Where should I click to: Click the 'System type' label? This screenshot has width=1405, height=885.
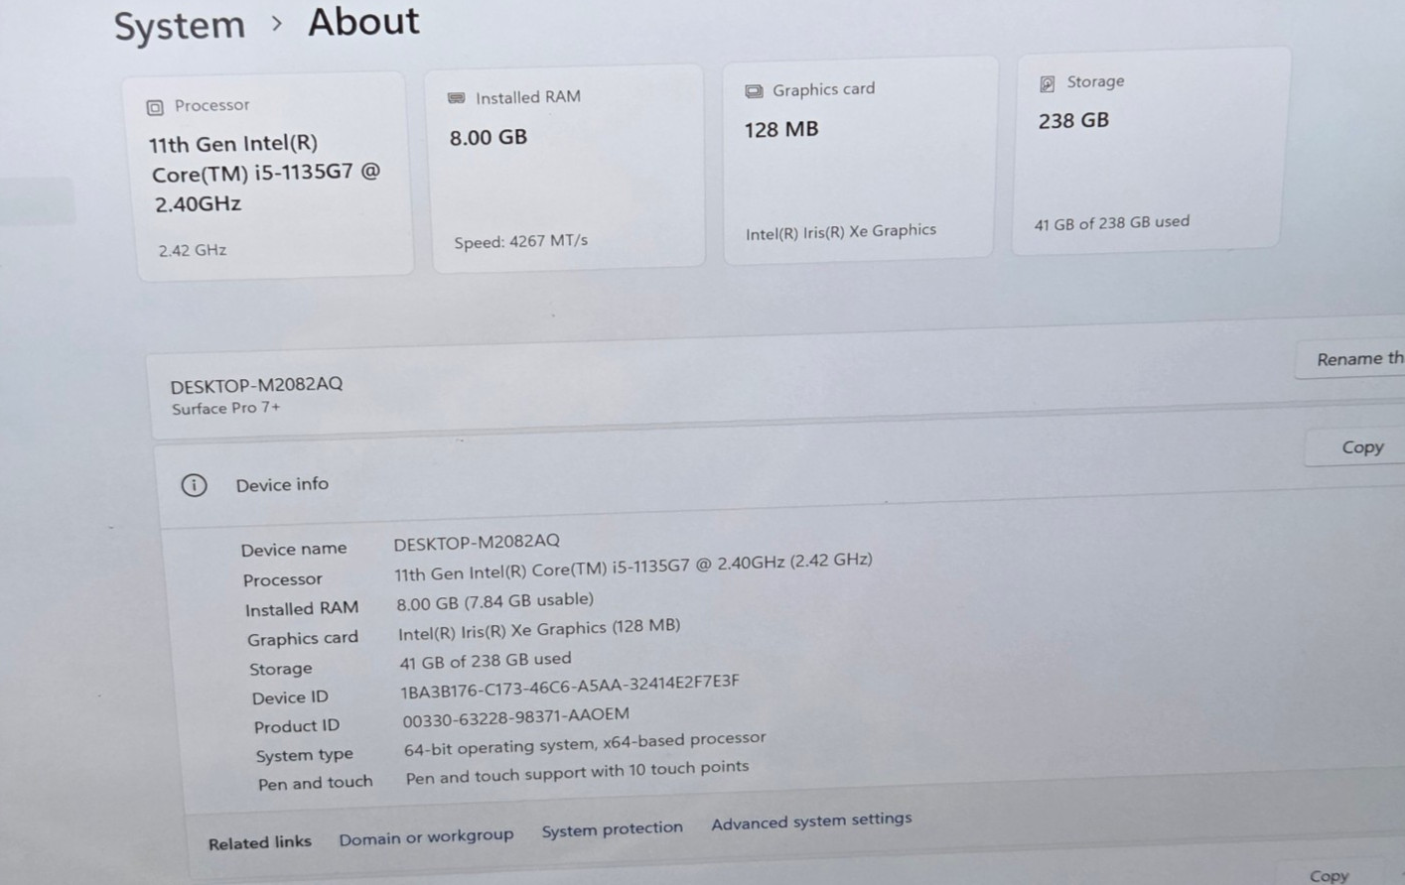coord(304,755)
